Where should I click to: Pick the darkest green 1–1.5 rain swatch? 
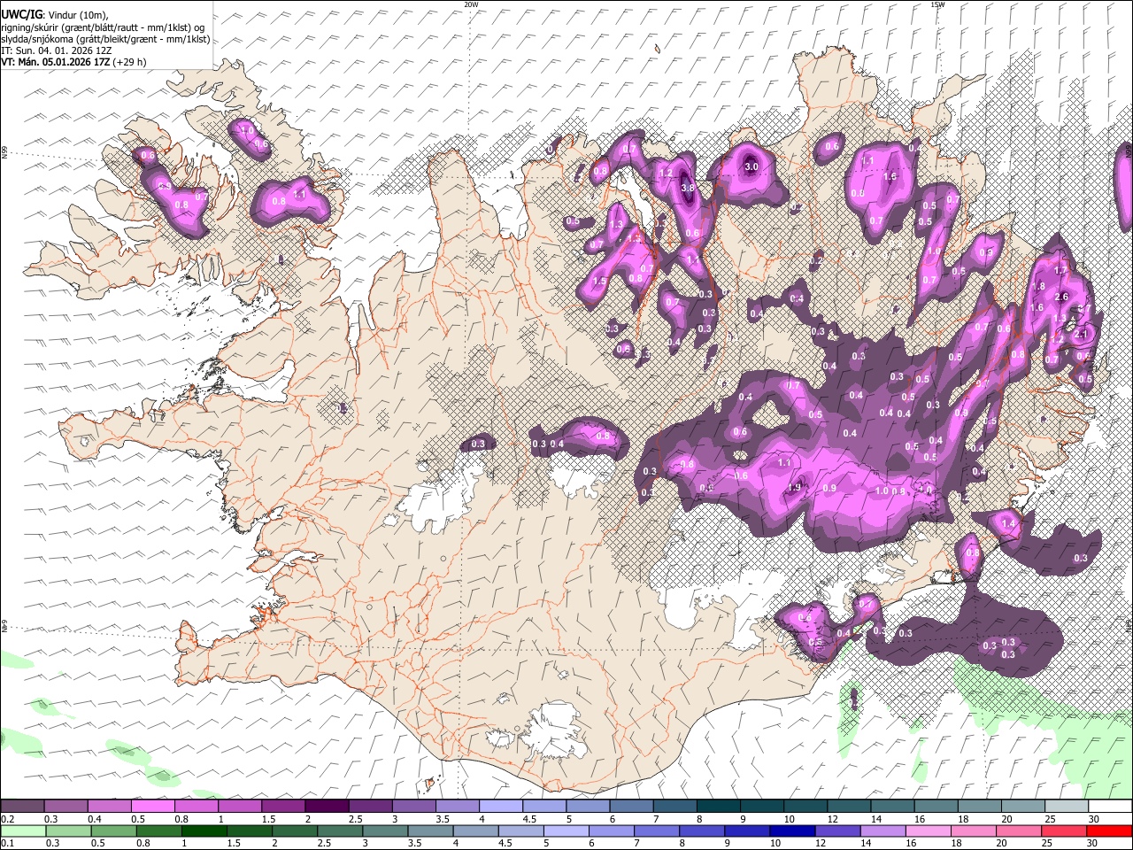pyautogui.click(x=204, y=831)
